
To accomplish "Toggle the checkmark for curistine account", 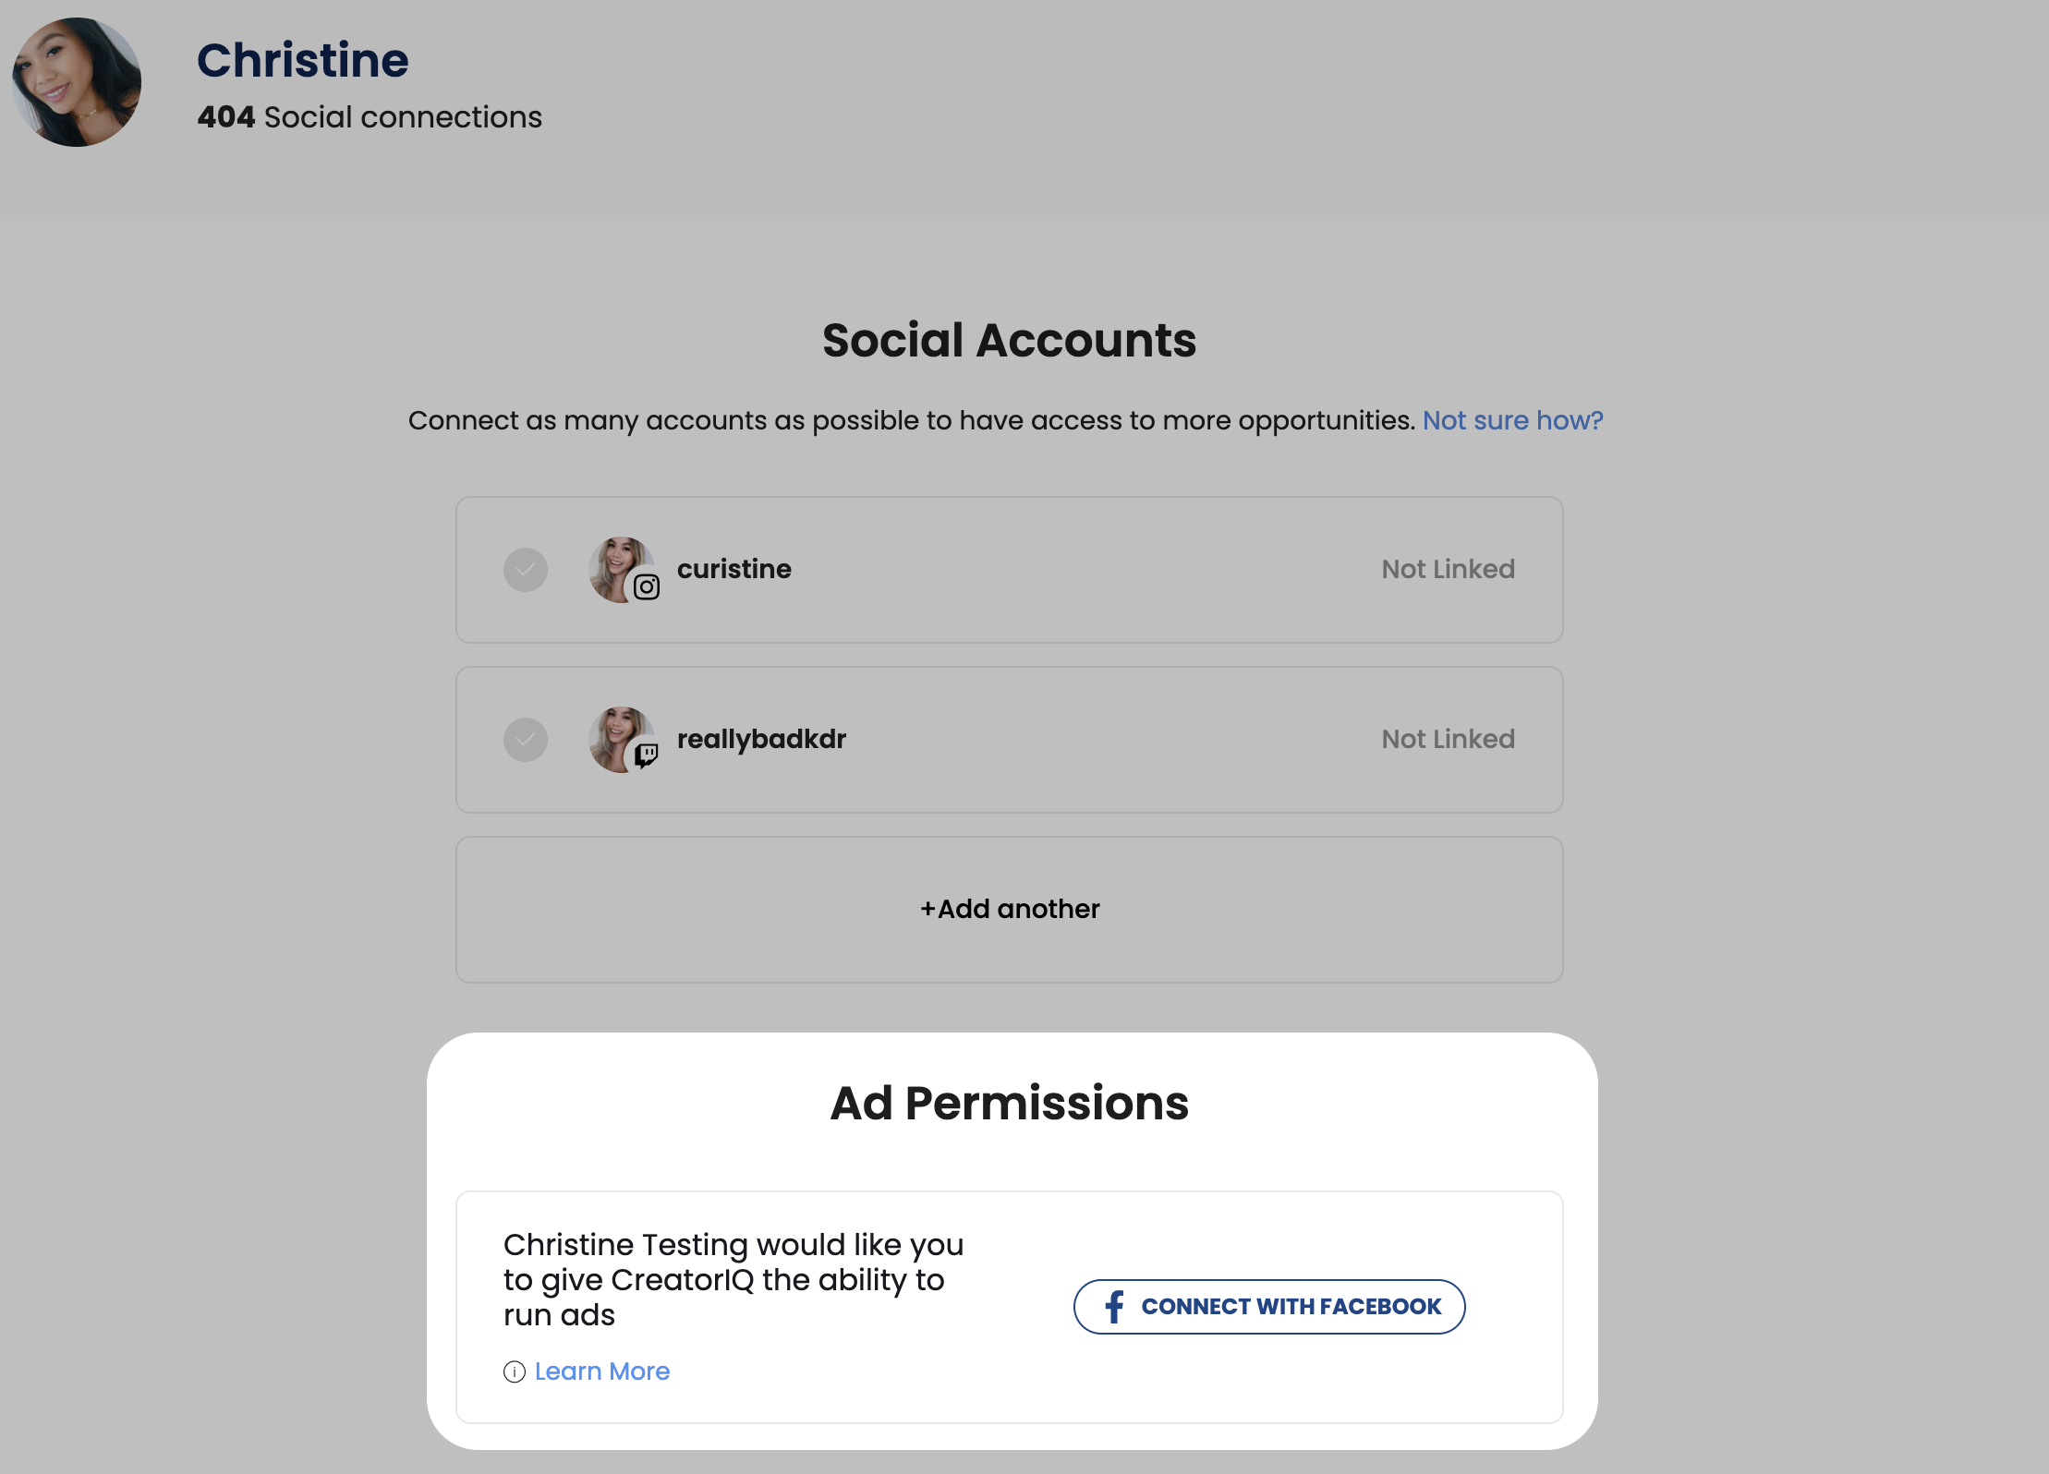I will point(526,570).
